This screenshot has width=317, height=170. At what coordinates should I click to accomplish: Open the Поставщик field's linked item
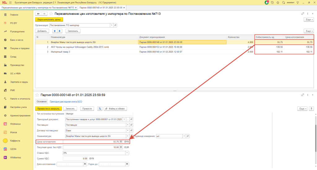131,125
